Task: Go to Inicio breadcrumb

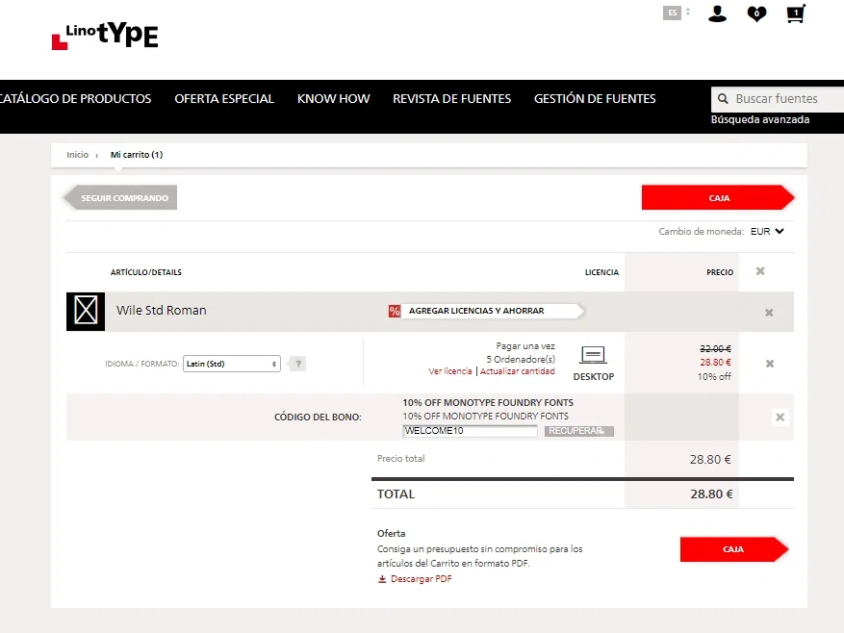Action: pyautogui.click(x=78, y=155)
